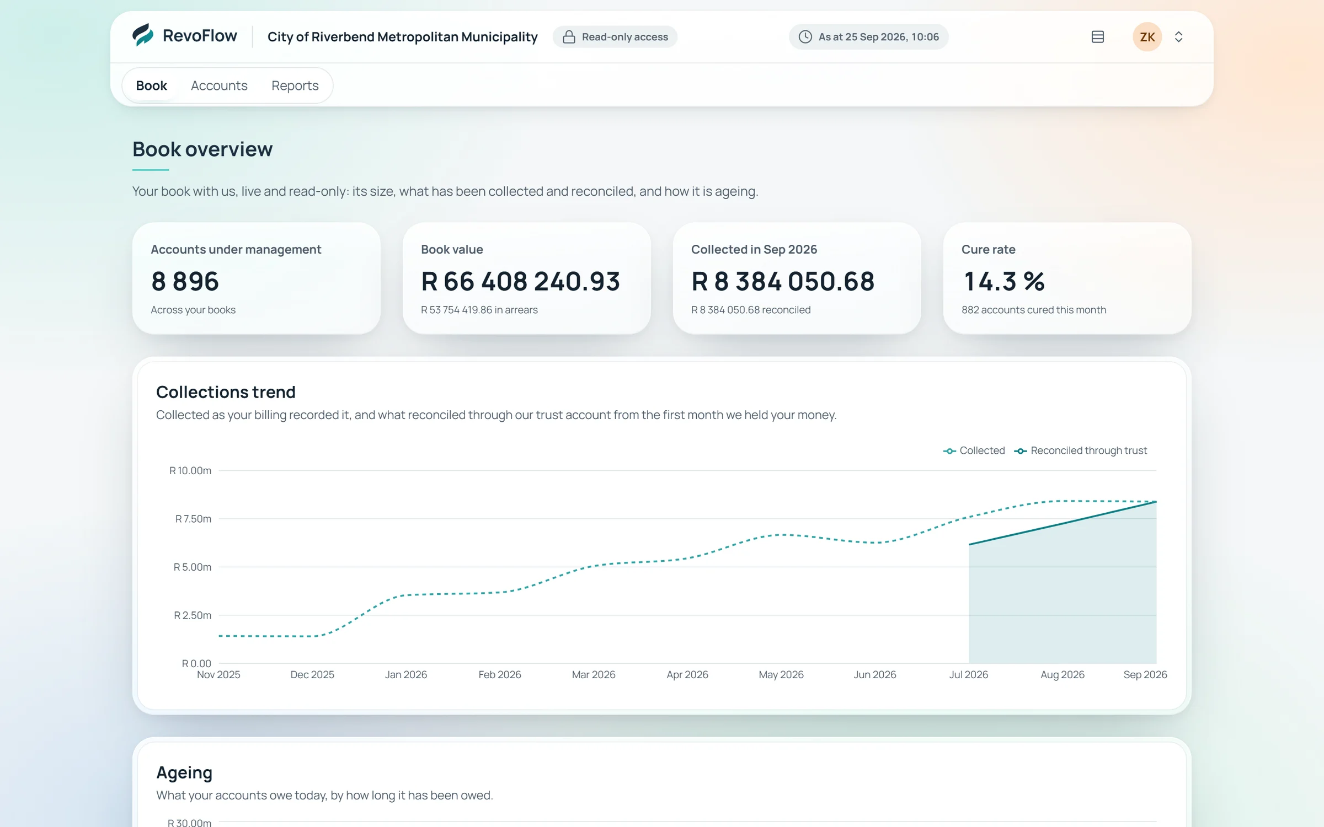This screenshot has height=827, width=1324.
Task: Click the Mar 2026 x-axis label
Action: click(x=594, y=674)
